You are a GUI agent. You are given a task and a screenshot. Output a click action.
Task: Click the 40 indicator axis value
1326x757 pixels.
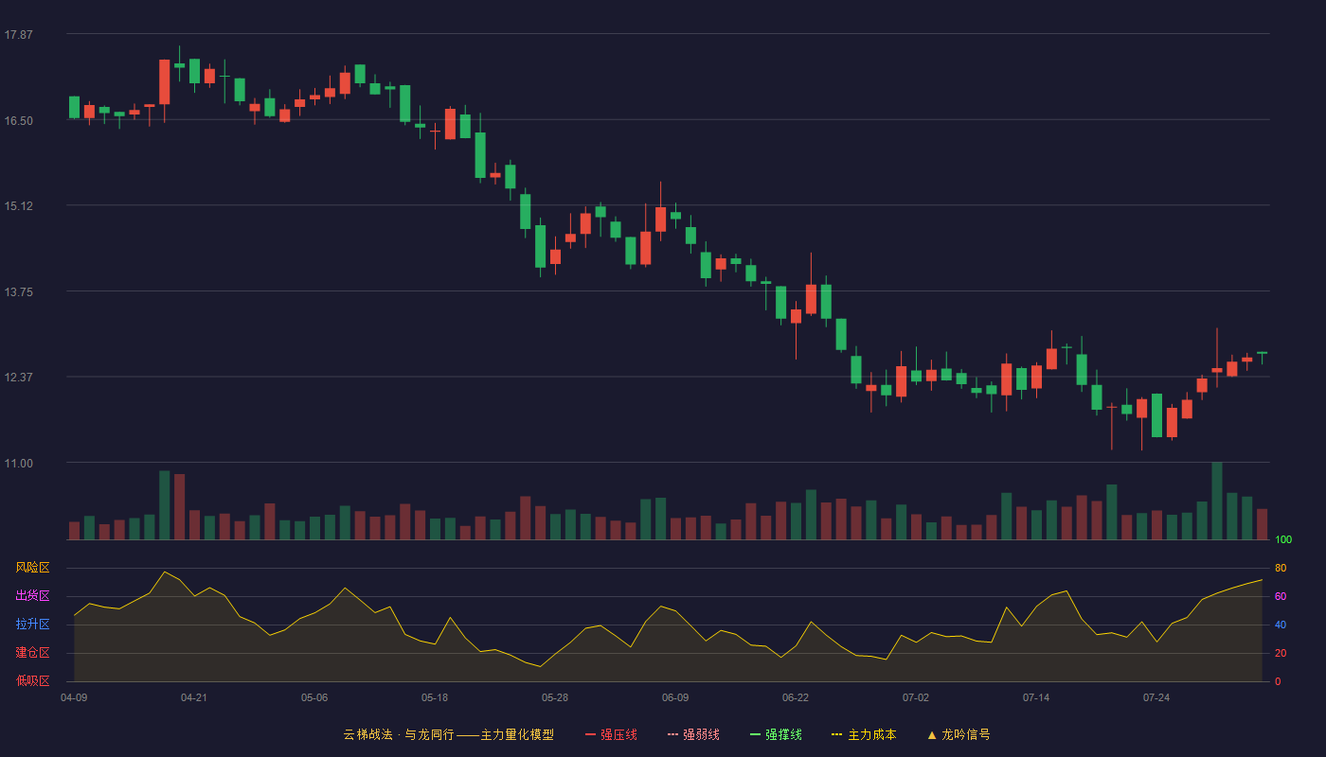[1281, 625]
